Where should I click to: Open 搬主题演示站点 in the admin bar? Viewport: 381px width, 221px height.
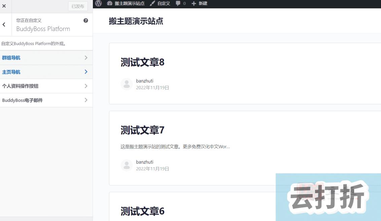pyautogui.click(x=130, y=3)
